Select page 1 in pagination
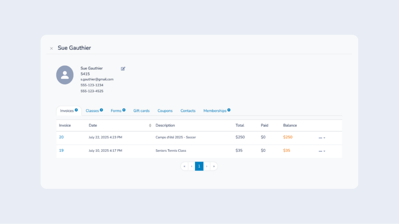Image resolution: width=399 pixels, height=224 pixels. tap(199, 166)
